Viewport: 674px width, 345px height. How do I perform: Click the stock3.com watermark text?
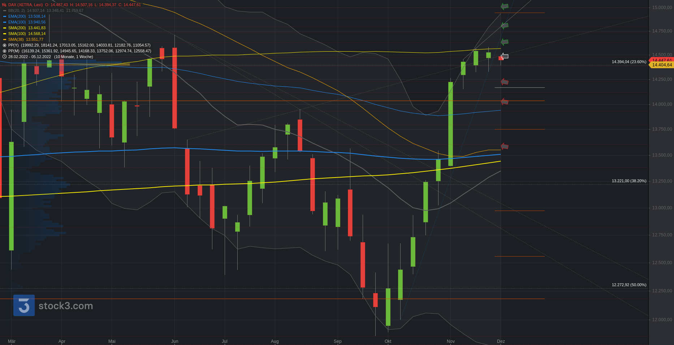pyautogui.click(x=66, y=306)
